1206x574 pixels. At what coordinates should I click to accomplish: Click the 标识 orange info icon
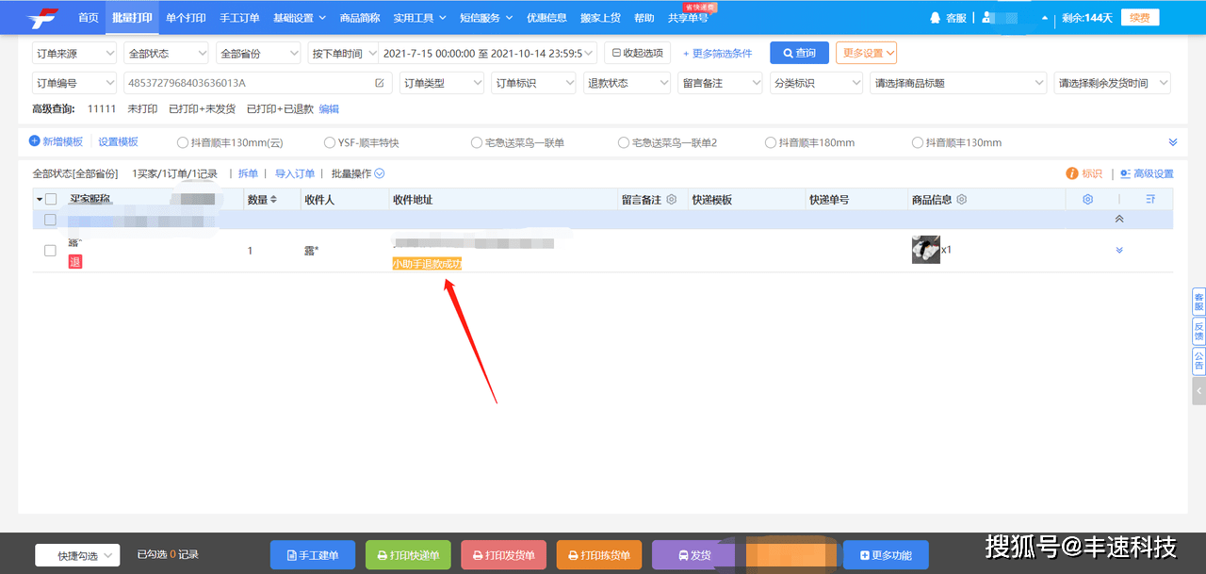[x=1071, y=173]
